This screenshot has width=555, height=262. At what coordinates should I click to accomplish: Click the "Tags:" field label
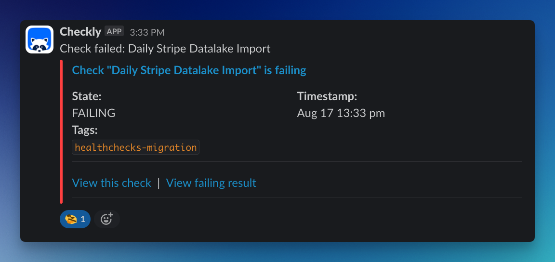(x=85, y=130)
